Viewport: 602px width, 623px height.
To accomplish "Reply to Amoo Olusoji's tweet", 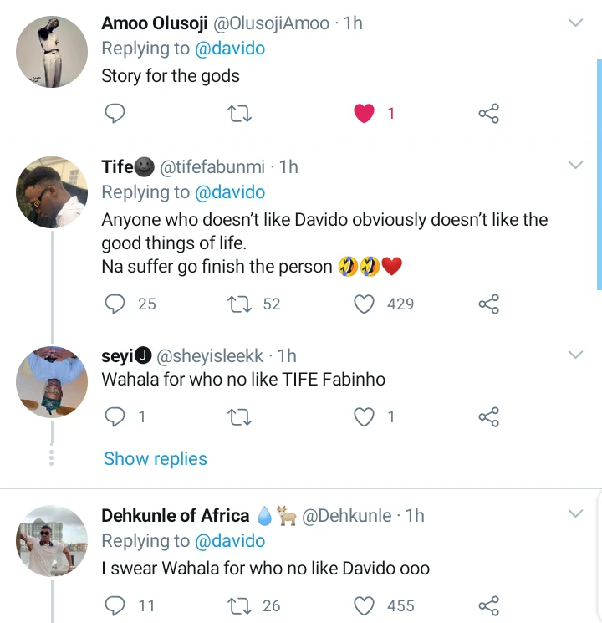I will point(115,114).
